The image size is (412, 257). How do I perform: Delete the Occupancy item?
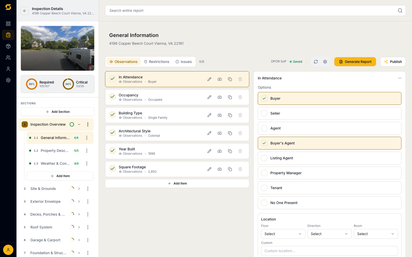[240, 97]
